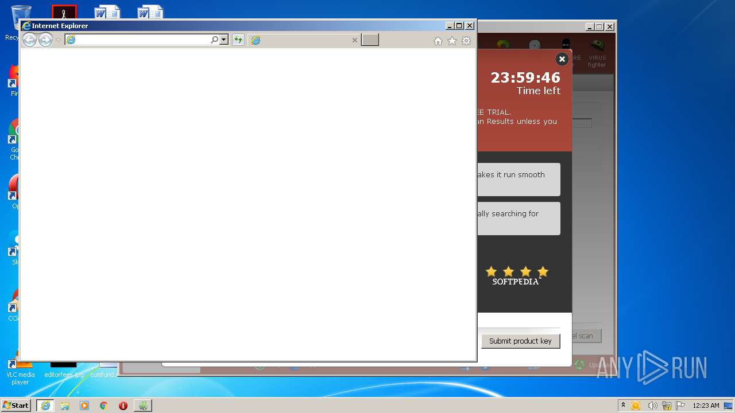
Task: Click the 'runs smooth' feature box
Action: click(519, 180)
